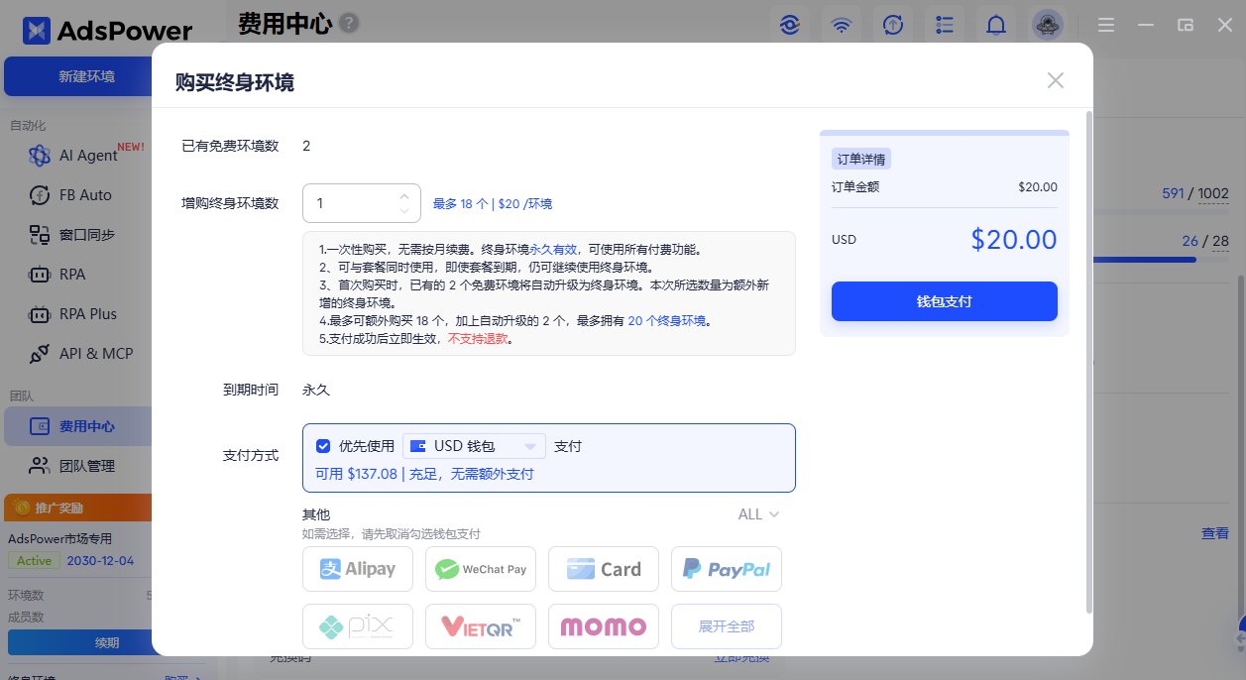
Task: Click the 团队管理 people icon
Action: tap(40, 466)
